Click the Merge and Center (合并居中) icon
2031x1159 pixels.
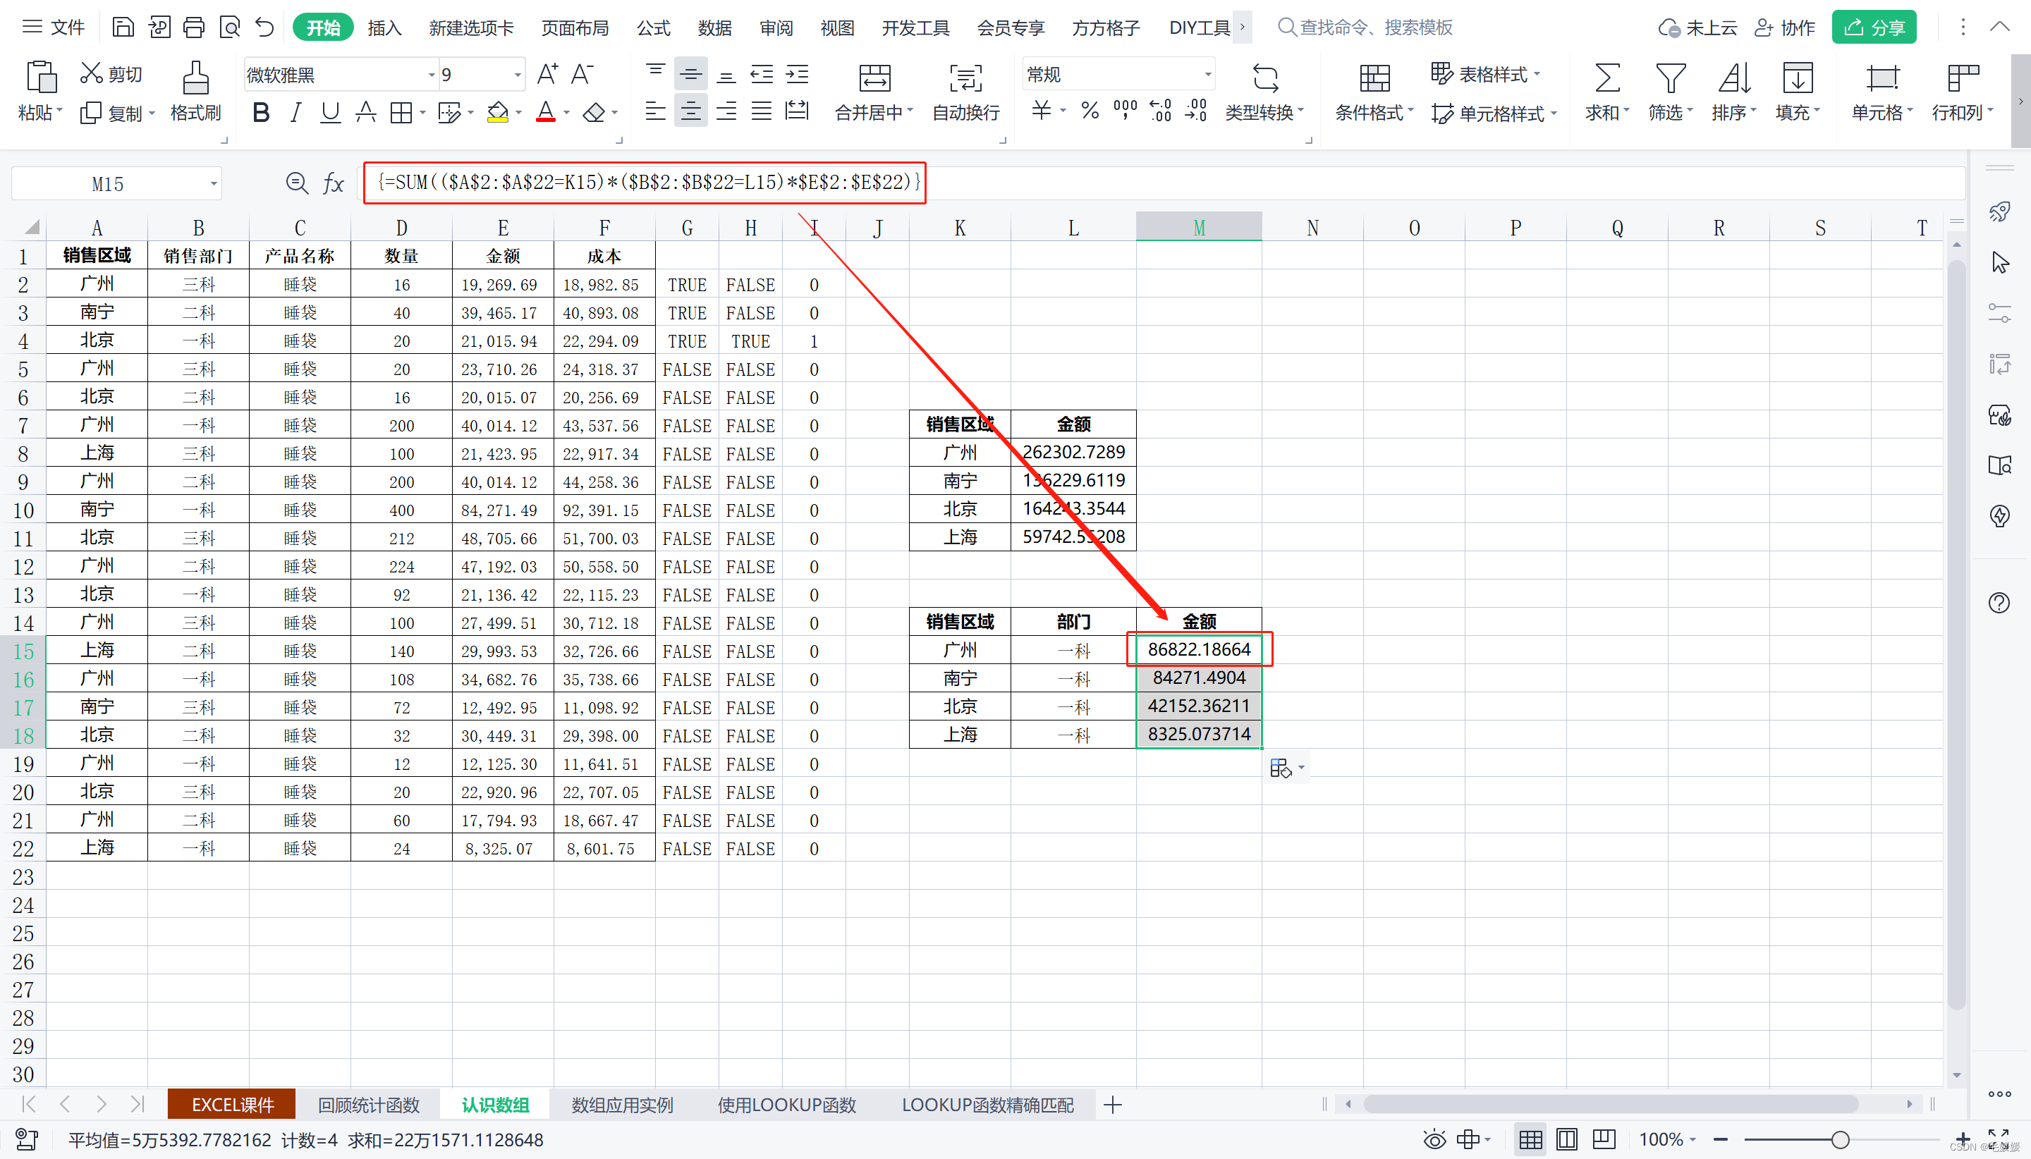click(874, 80)
